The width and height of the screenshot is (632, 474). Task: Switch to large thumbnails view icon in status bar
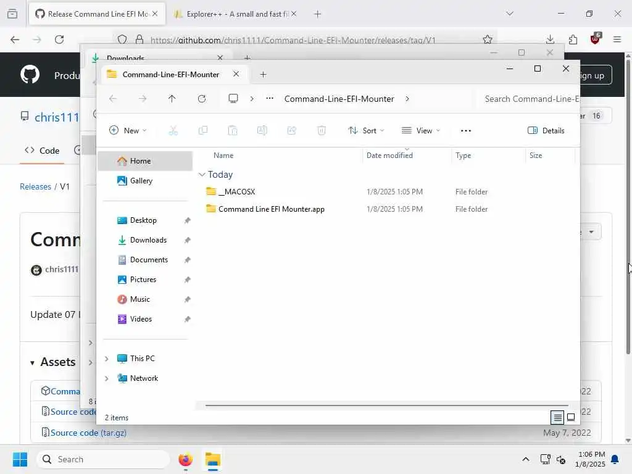point(571,418)
